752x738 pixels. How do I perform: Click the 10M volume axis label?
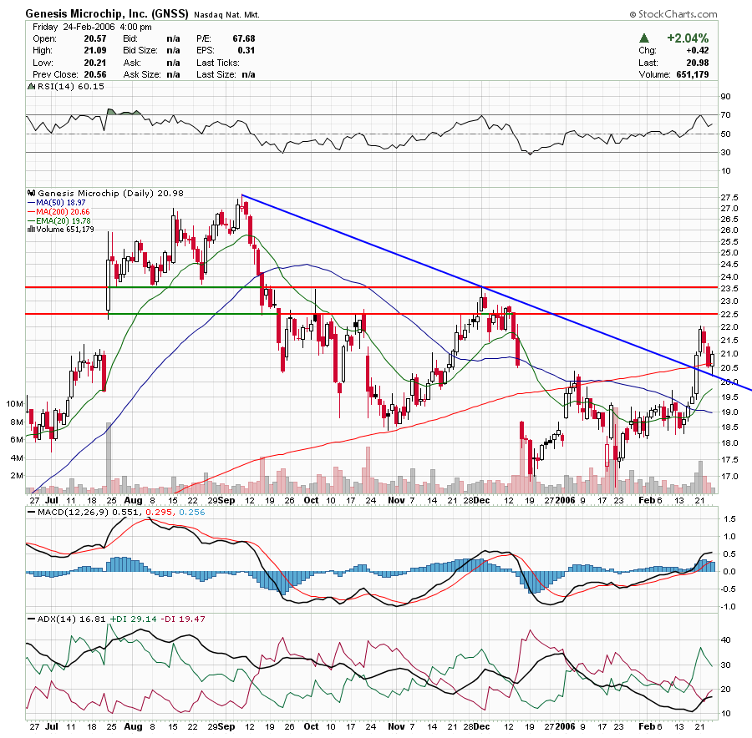(14, 404)
